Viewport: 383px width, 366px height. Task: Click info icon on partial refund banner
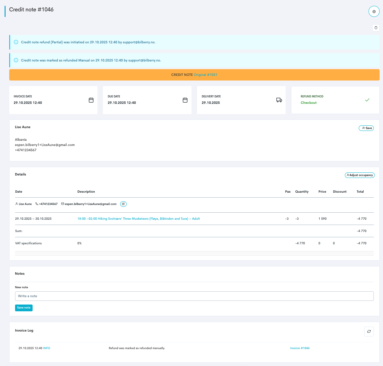[16, 42]
